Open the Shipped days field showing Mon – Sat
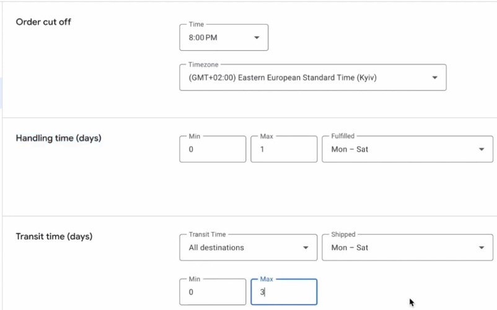 tap(397, 248)
